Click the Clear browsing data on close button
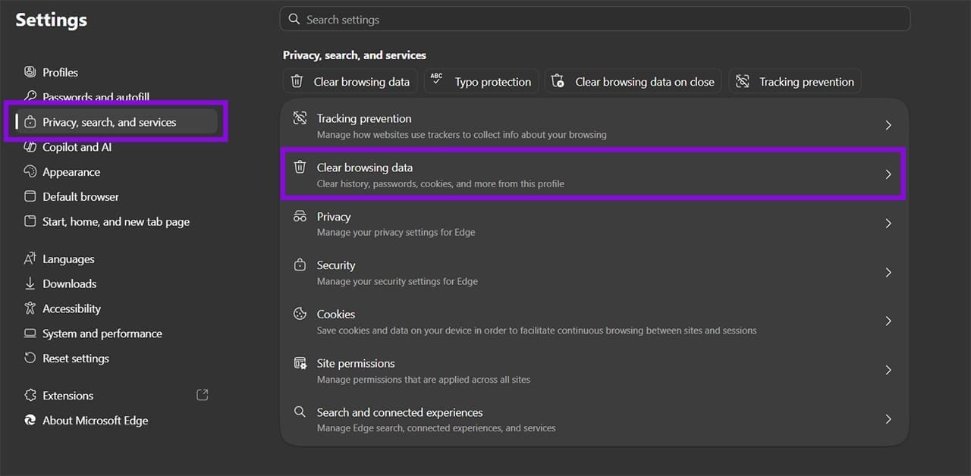 pos(633,82)
